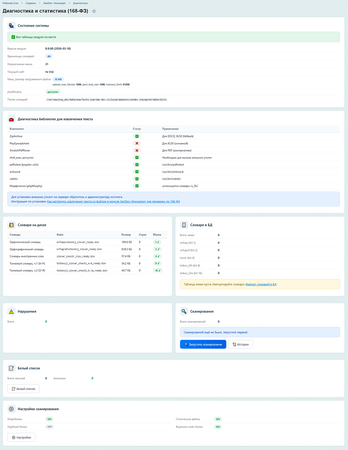The width and height of the screenshot is (348, 450).
Task: Follow the Импорт словарей в БД link
Action: [x=261, y=284]
